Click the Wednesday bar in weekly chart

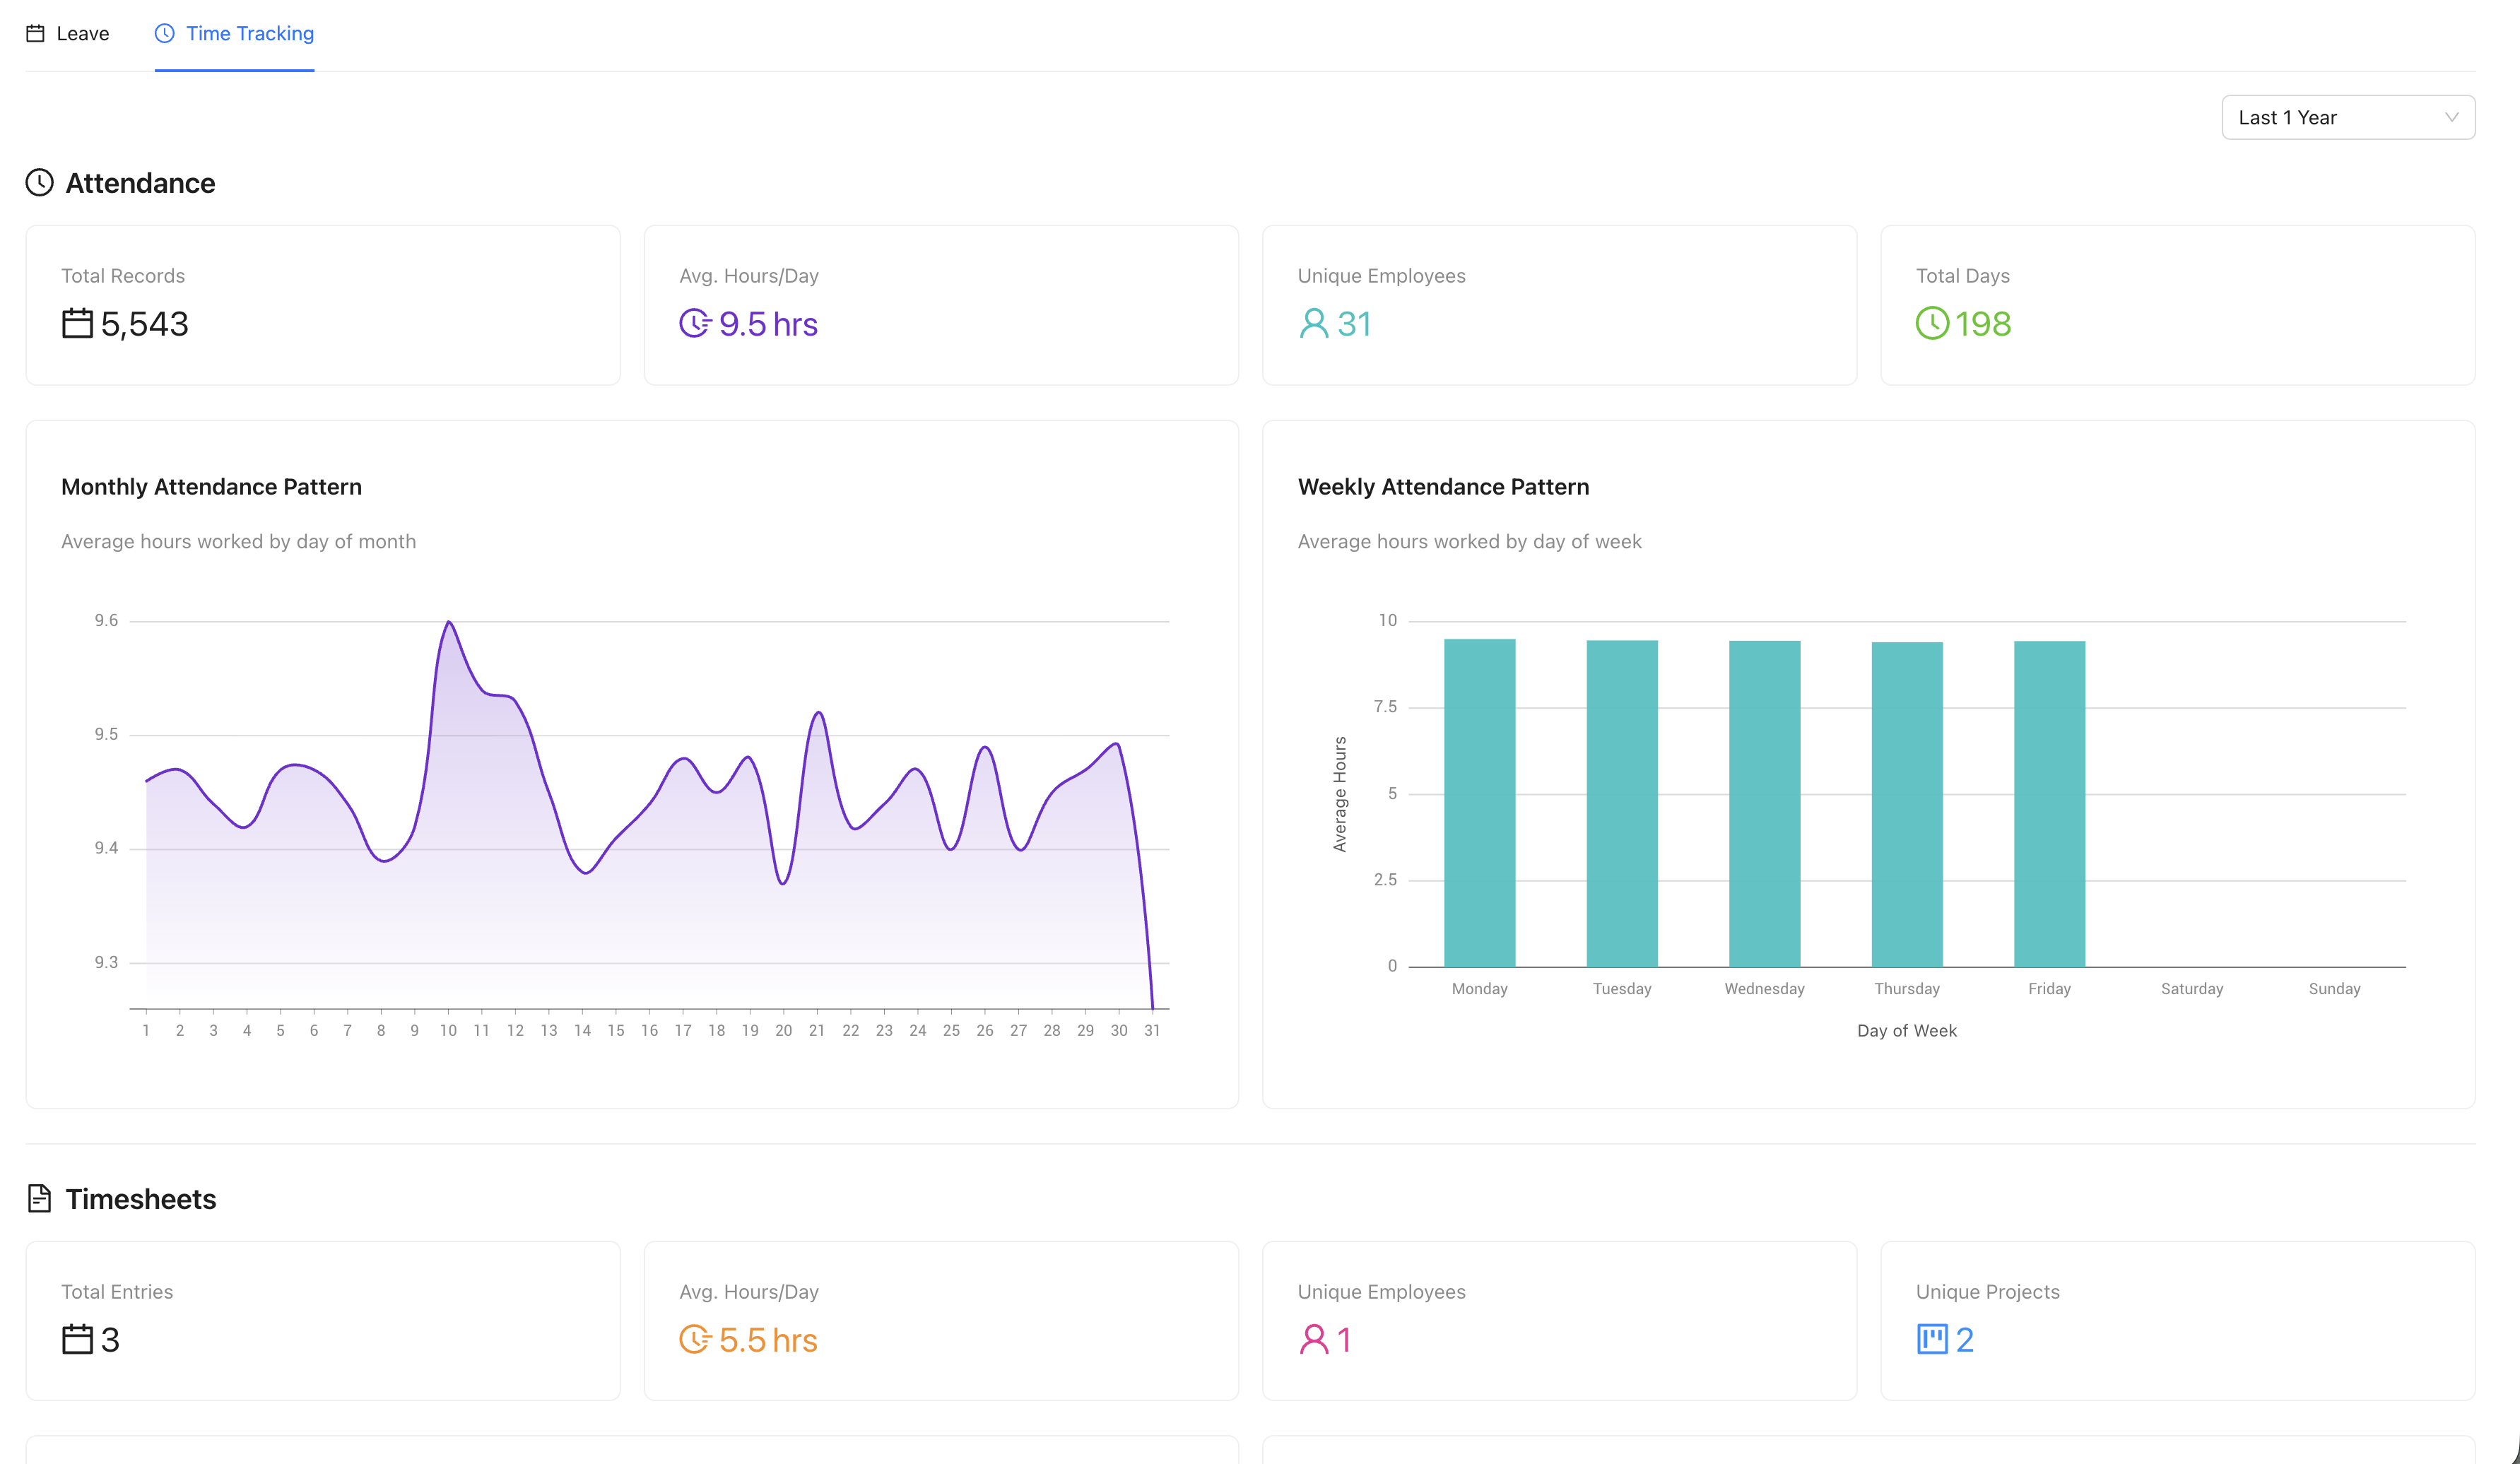pos(1764,803)
